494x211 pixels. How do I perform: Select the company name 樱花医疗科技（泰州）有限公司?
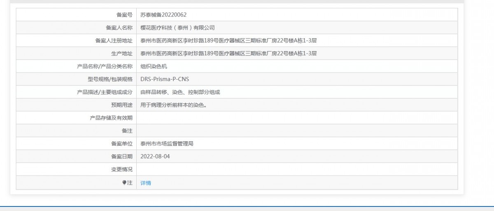(x=177, y=28)
